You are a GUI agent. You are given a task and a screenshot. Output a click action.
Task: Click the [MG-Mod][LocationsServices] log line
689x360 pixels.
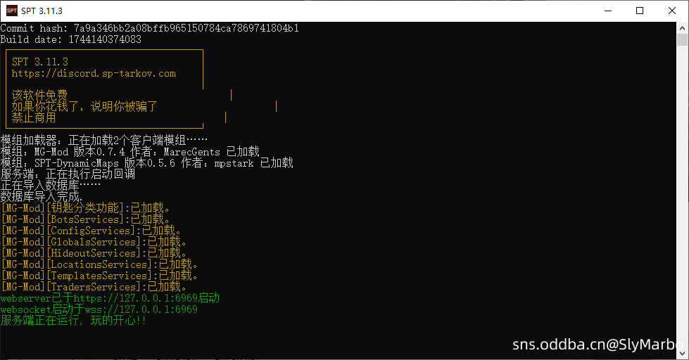(99, 264)
